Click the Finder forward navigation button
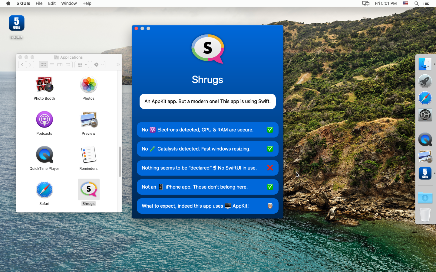 tap(30, 64)
